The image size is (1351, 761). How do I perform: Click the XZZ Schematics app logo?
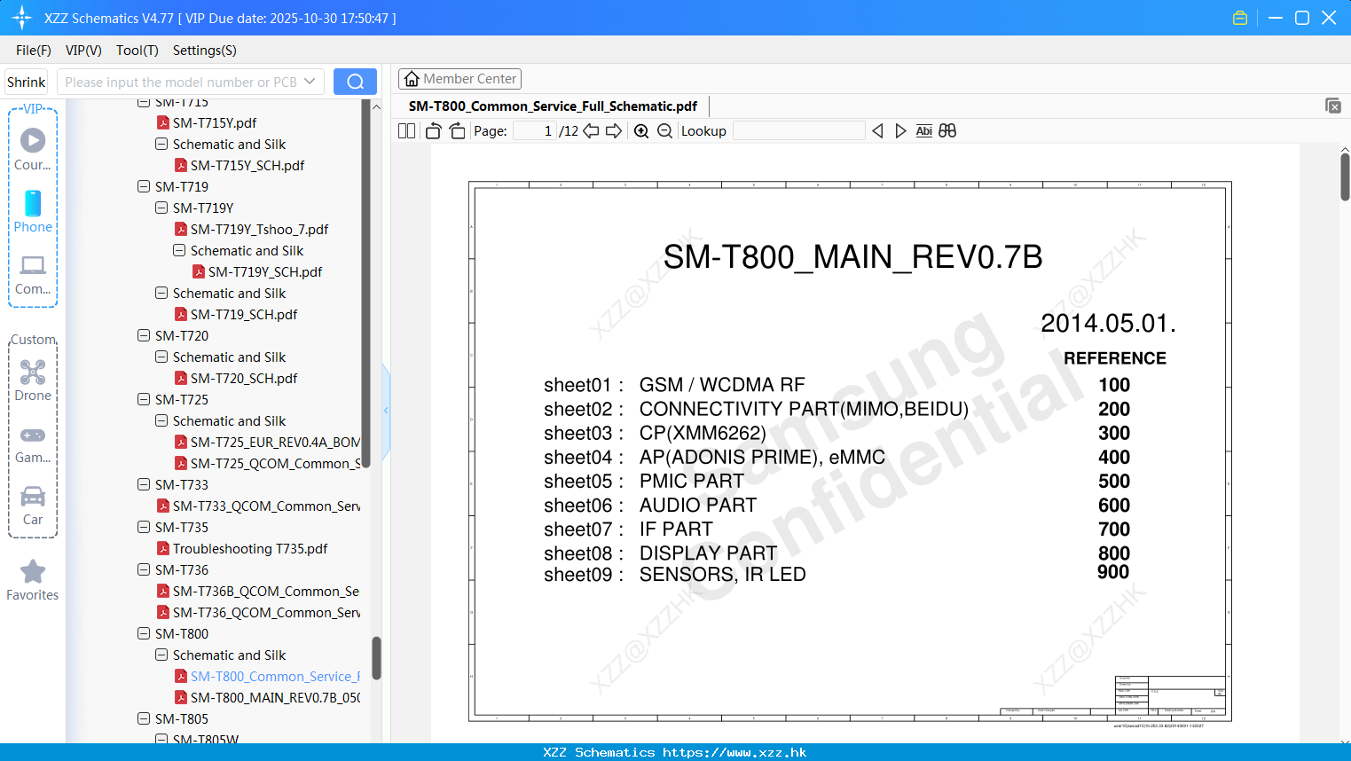point(22,18)
